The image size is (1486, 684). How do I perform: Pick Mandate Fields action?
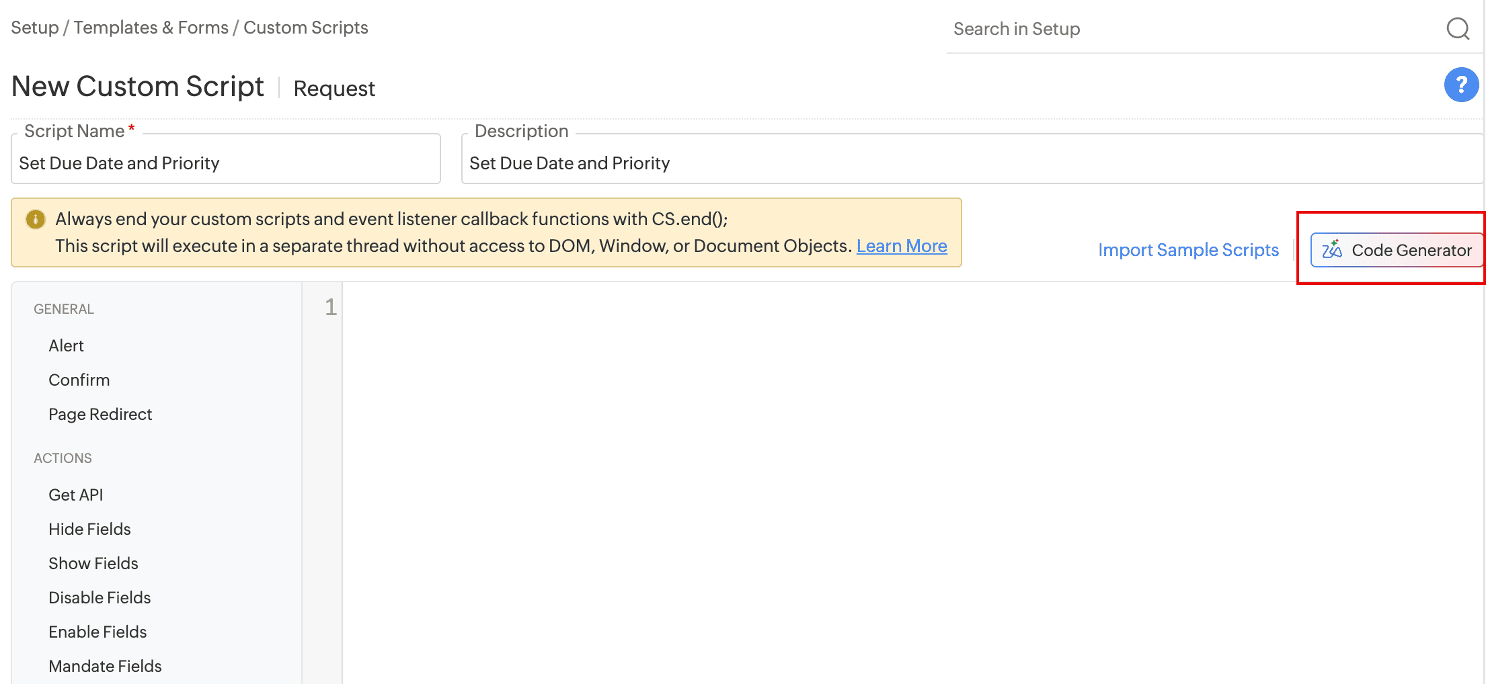[x=105, y=666]
